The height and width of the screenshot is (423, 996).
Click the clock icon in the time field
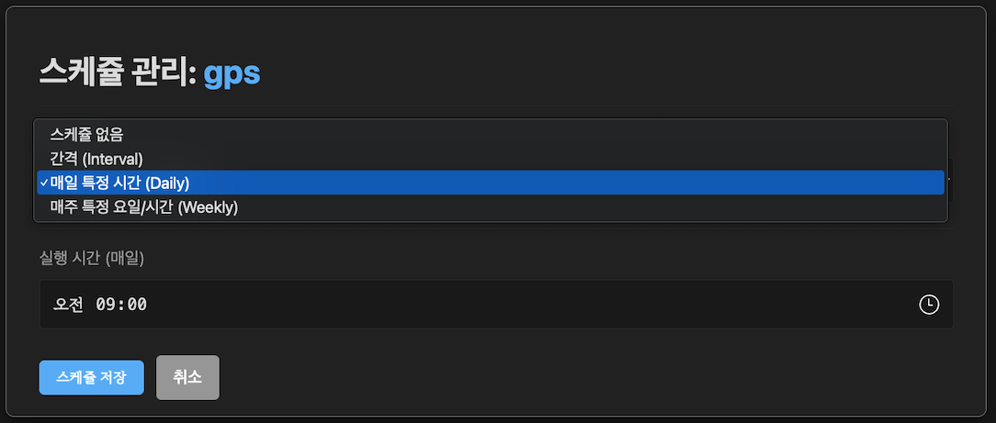[929, 305]
